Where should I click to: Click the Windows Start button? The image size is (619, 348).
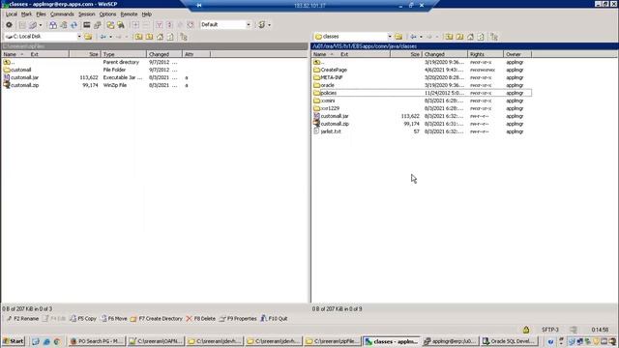14,341
